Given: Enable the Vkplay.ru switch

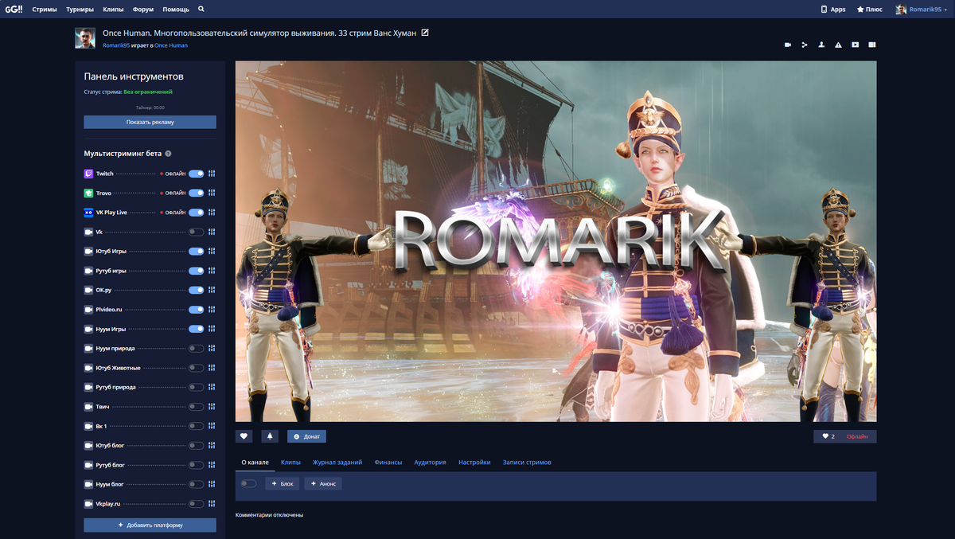Looking at the screenshot, I should point(196,504).
